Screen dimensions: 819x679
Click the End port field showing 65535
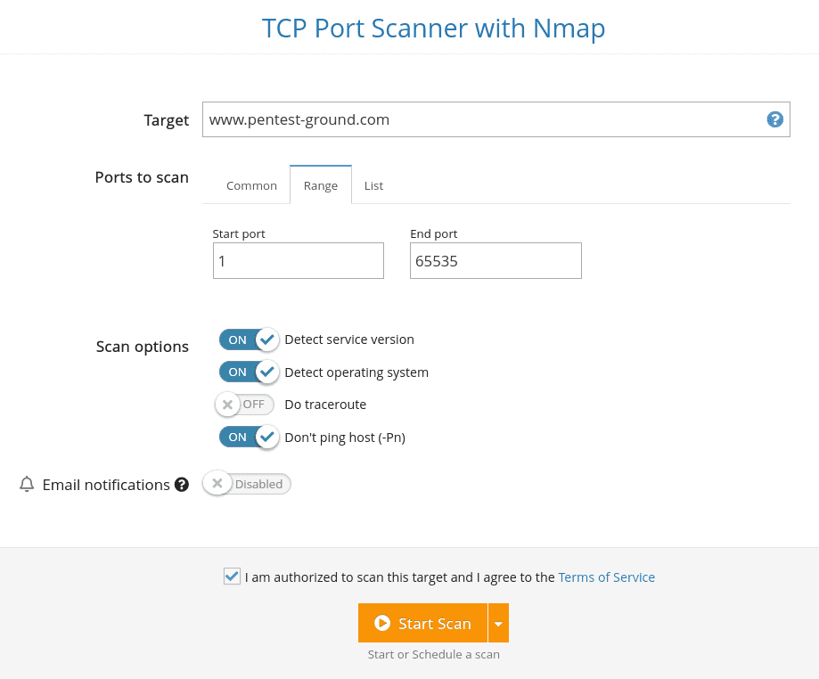pyautogui.click(x=495, y=260)
